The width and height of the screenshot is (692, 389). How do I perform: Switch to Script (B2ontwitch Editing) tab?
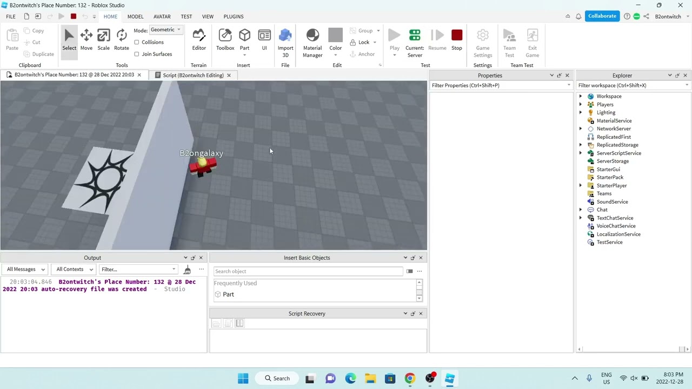193,75
